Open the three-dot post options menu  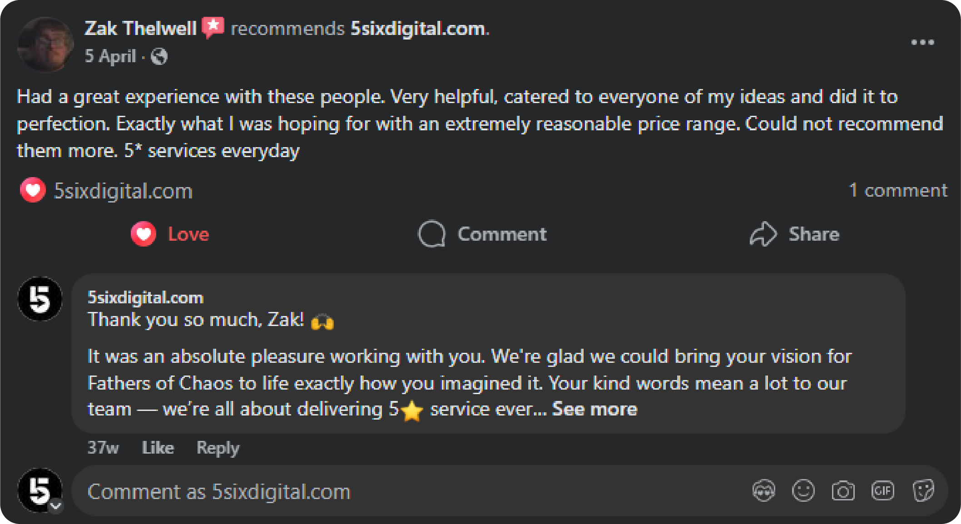pyautogui.click(x=923, y=42)
